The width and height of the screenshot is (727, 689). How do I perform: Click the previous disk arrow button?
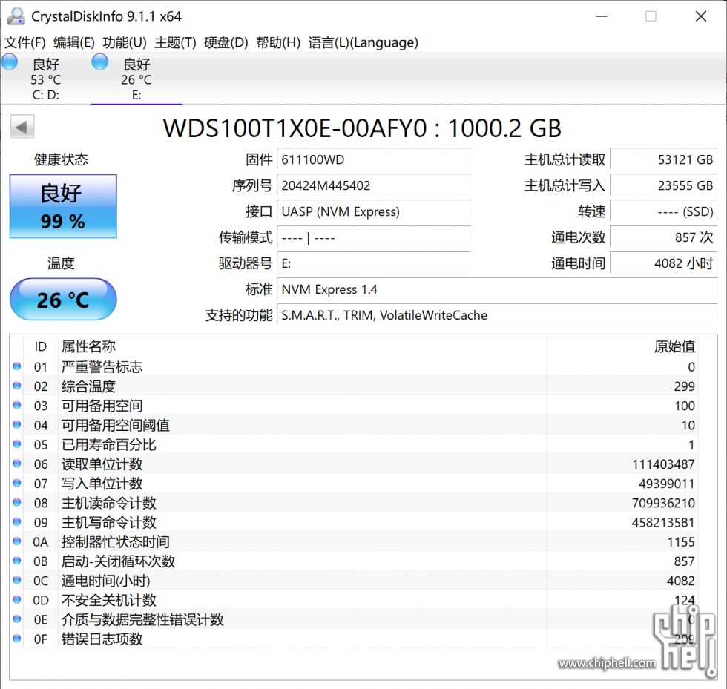[x=22, y=127]
